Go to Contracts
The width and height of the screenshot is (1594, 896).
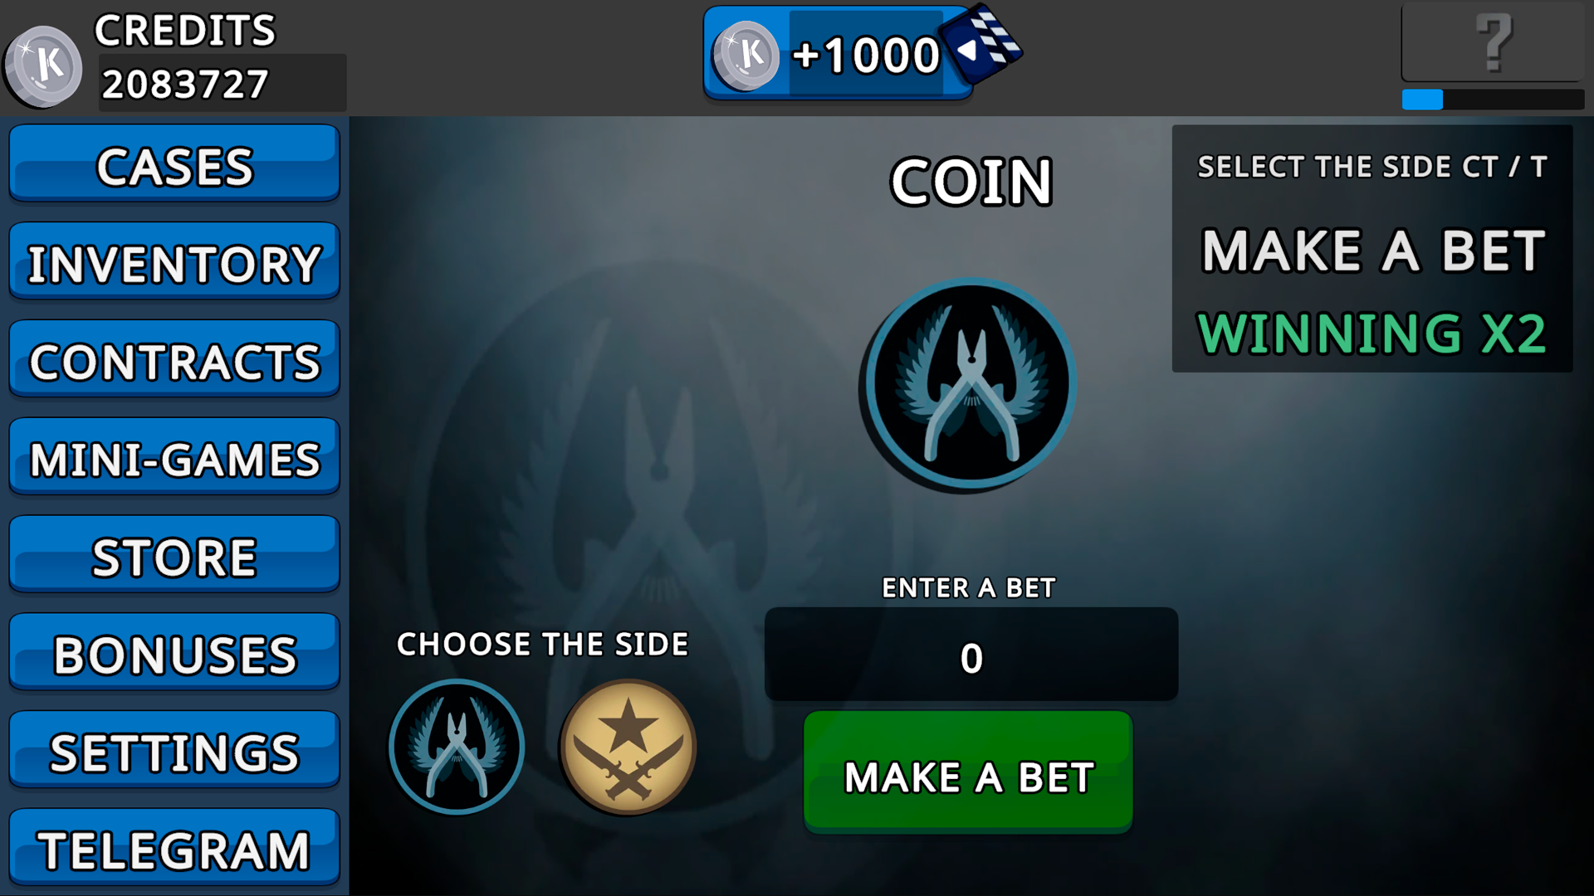(174, 359)
